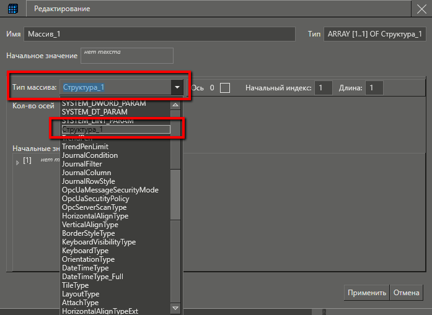432x315 pixels.
Task: Select Структура_1 from the dropdown list
Action: 115,129
